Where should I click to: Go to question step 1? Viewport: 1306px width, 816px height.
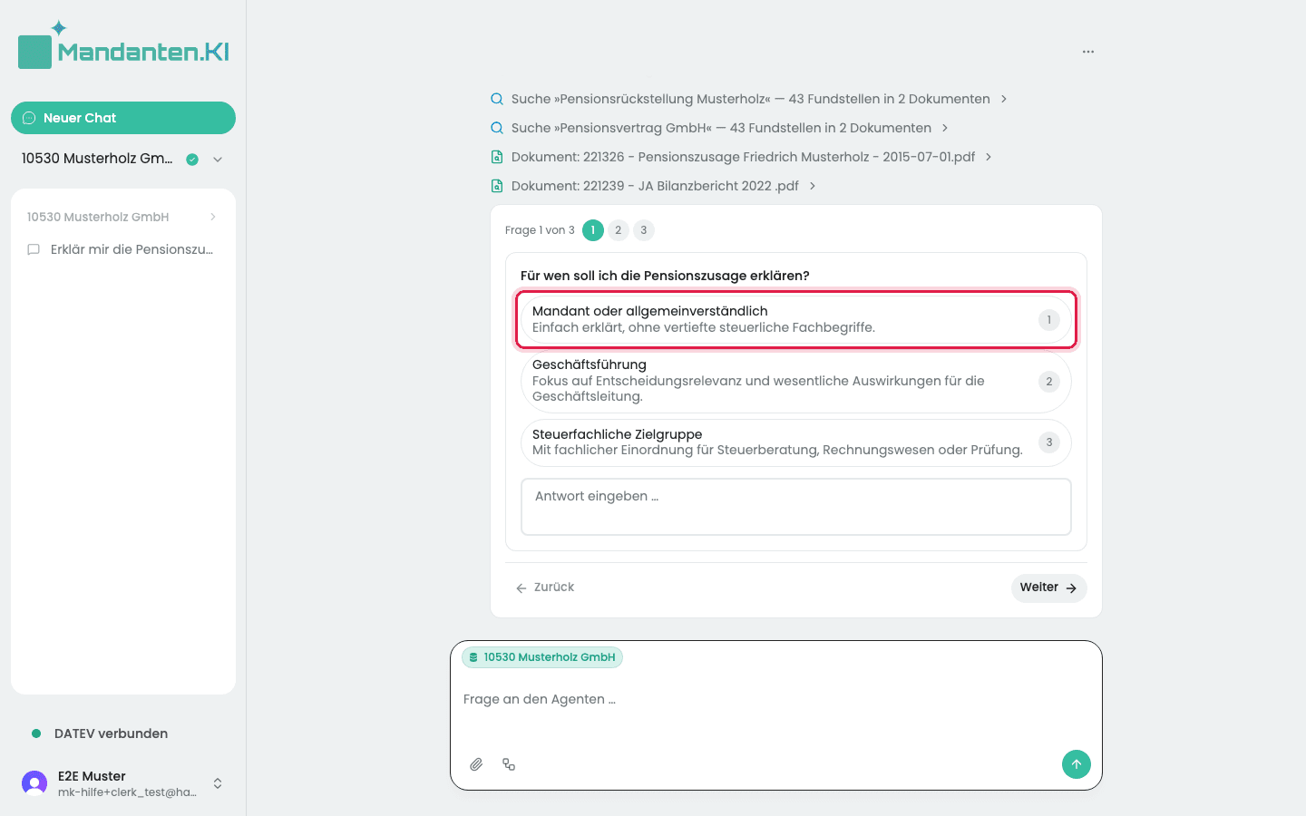[x=593, y=230]
